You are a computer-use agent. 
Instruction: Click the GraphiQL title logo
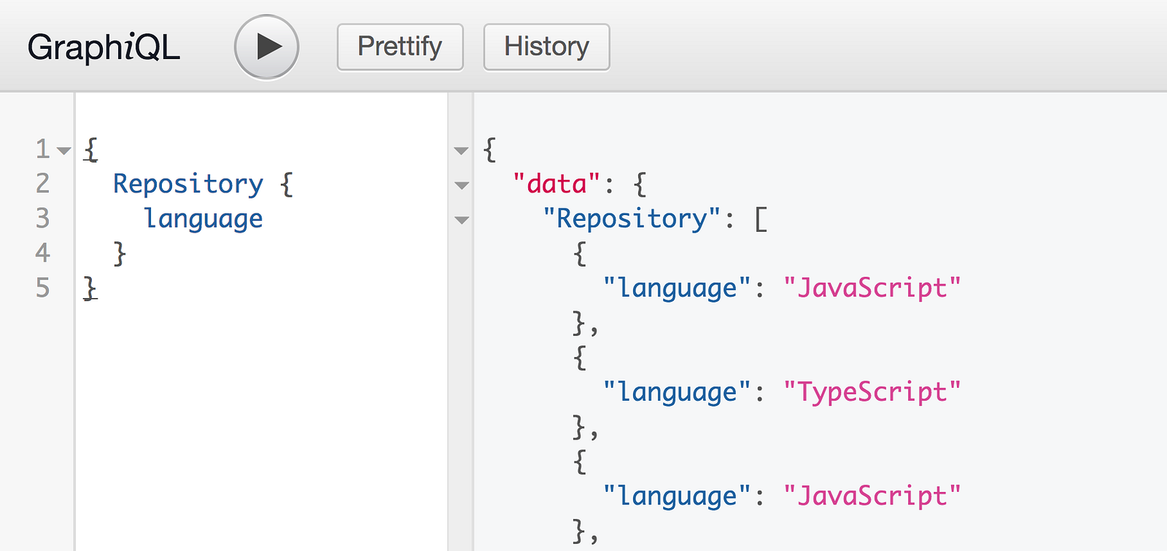[104, 47]
